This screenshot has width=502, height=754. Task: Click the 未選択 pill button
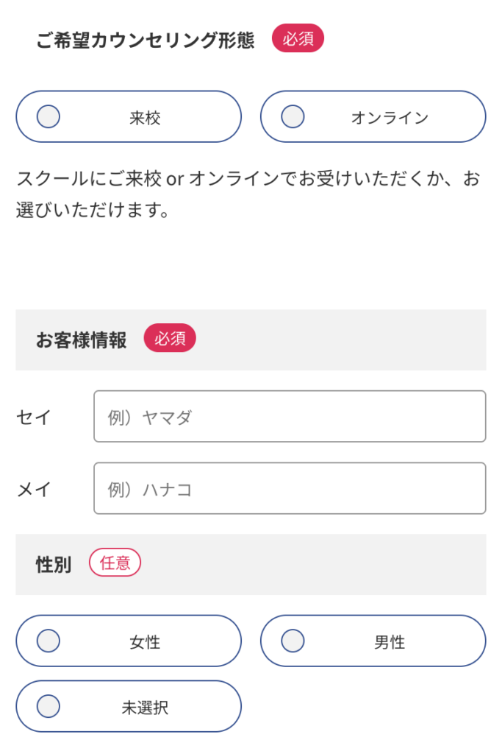pyautogui.click(x=129, y=706)
